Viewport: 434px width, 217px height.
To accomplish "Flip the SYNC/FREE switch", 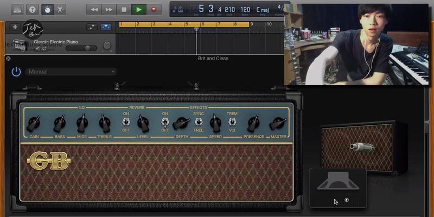I will tap(198, 122).
